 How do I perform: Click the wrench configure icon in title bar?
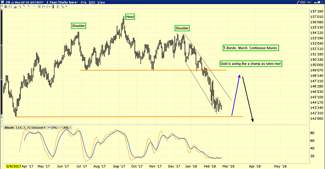click(298, 2)
